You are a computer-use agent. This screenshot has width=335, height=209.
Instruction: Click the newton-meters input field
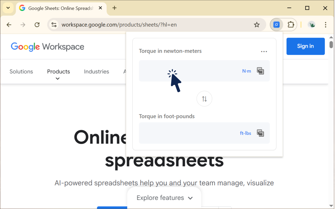204,71
